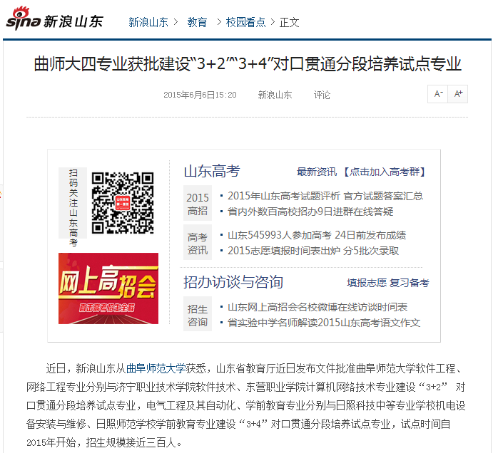498x453 pixels.
Task: Open 省内外数百高校招办9日进群在线答疑 link
Action: pyautogui.click(x=310, y=212)
